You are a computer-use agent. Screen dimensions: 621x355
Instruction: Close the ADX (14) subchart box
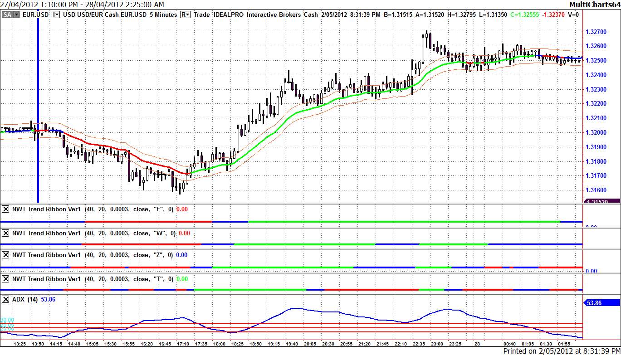coord(5,299)
